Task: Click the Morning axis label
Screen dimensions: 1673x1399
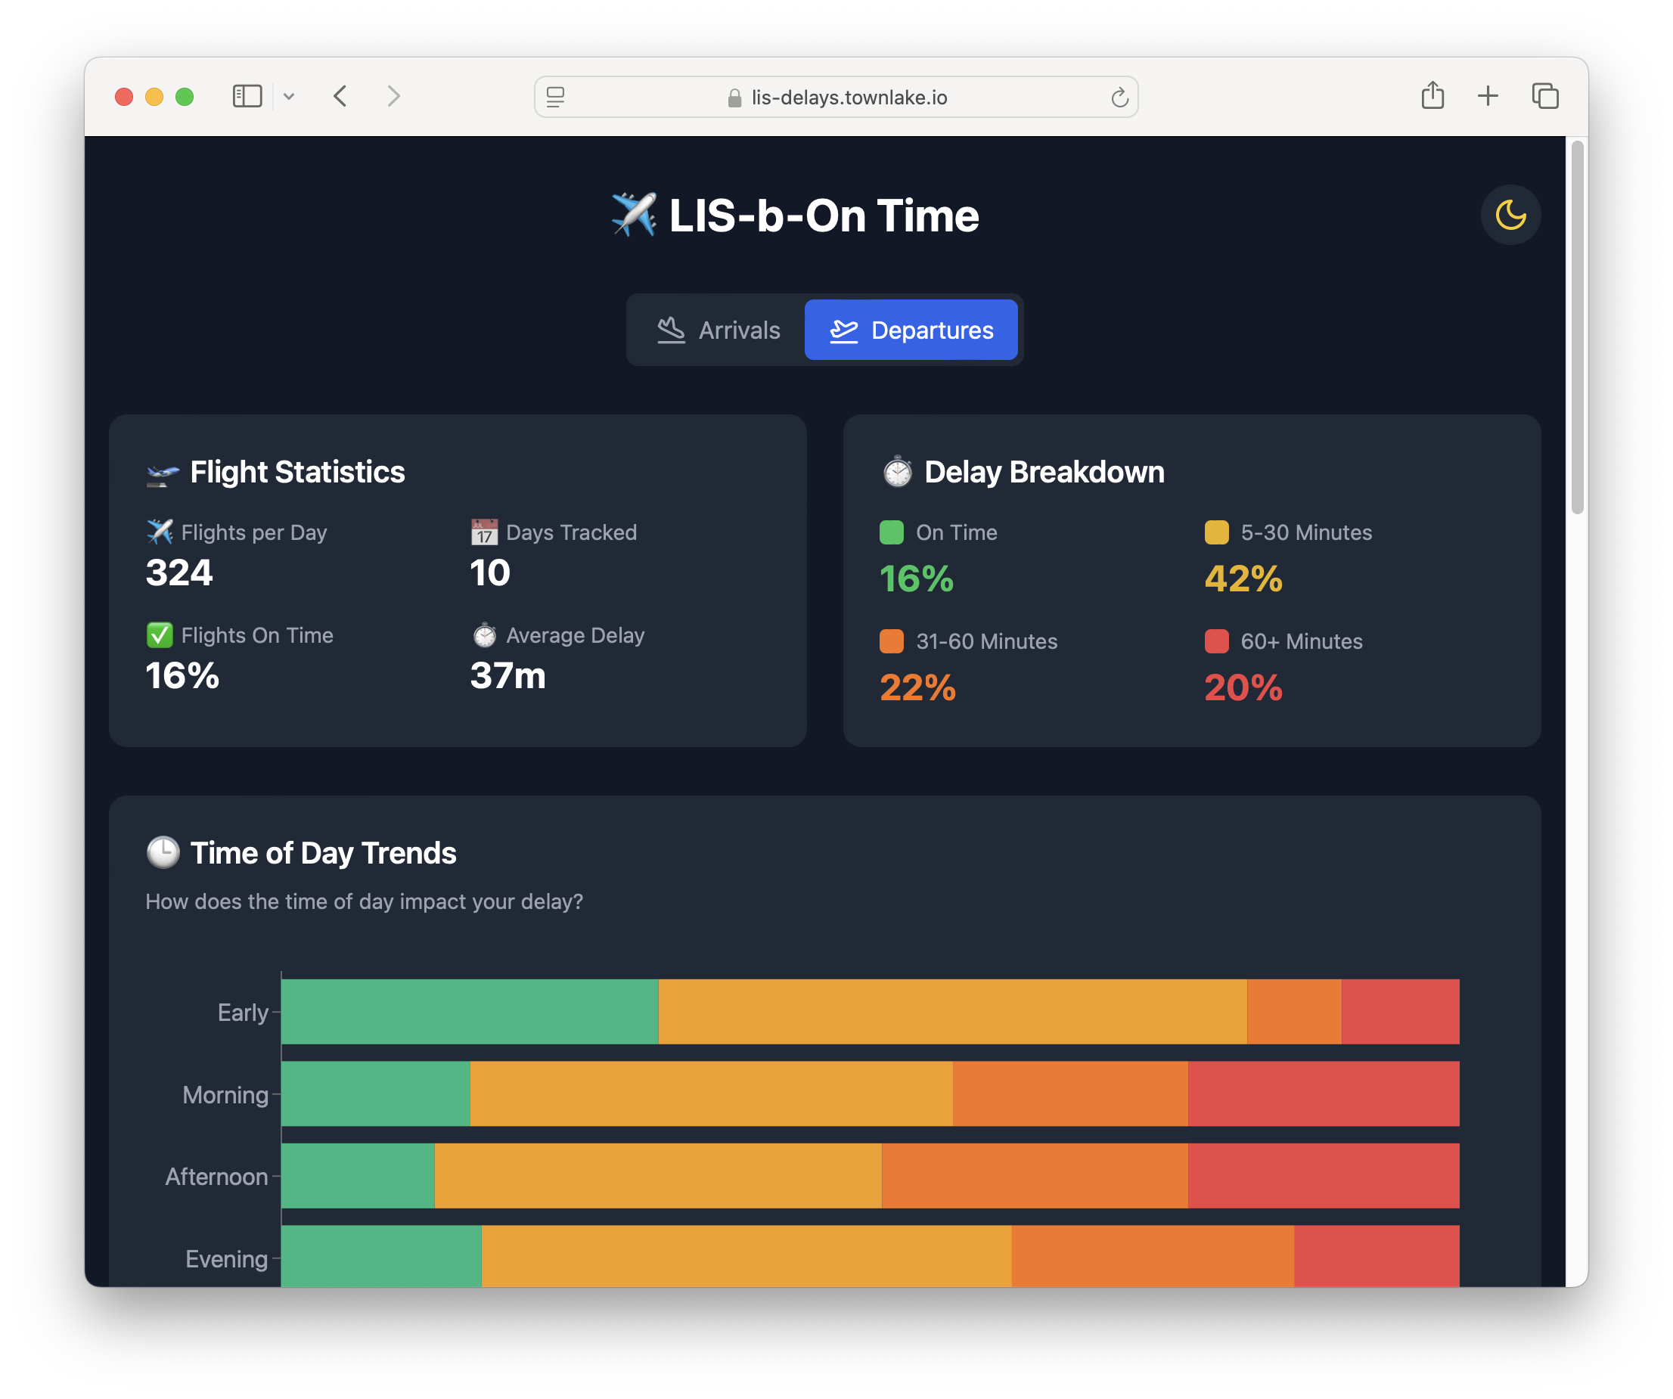Action: (225, 1096)
